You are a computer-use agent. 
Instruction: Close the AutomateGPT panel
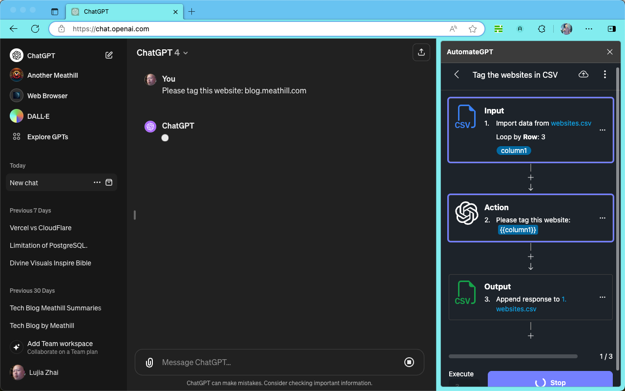[x=609, y=52]
